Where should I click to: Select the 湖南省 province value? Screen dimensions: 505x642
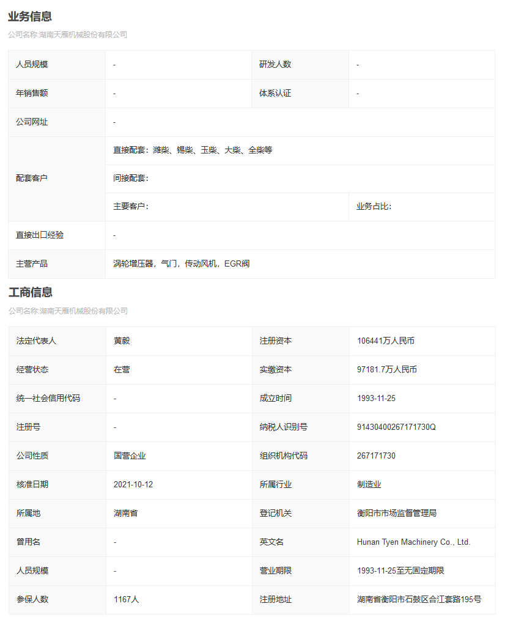pos(126,513)
